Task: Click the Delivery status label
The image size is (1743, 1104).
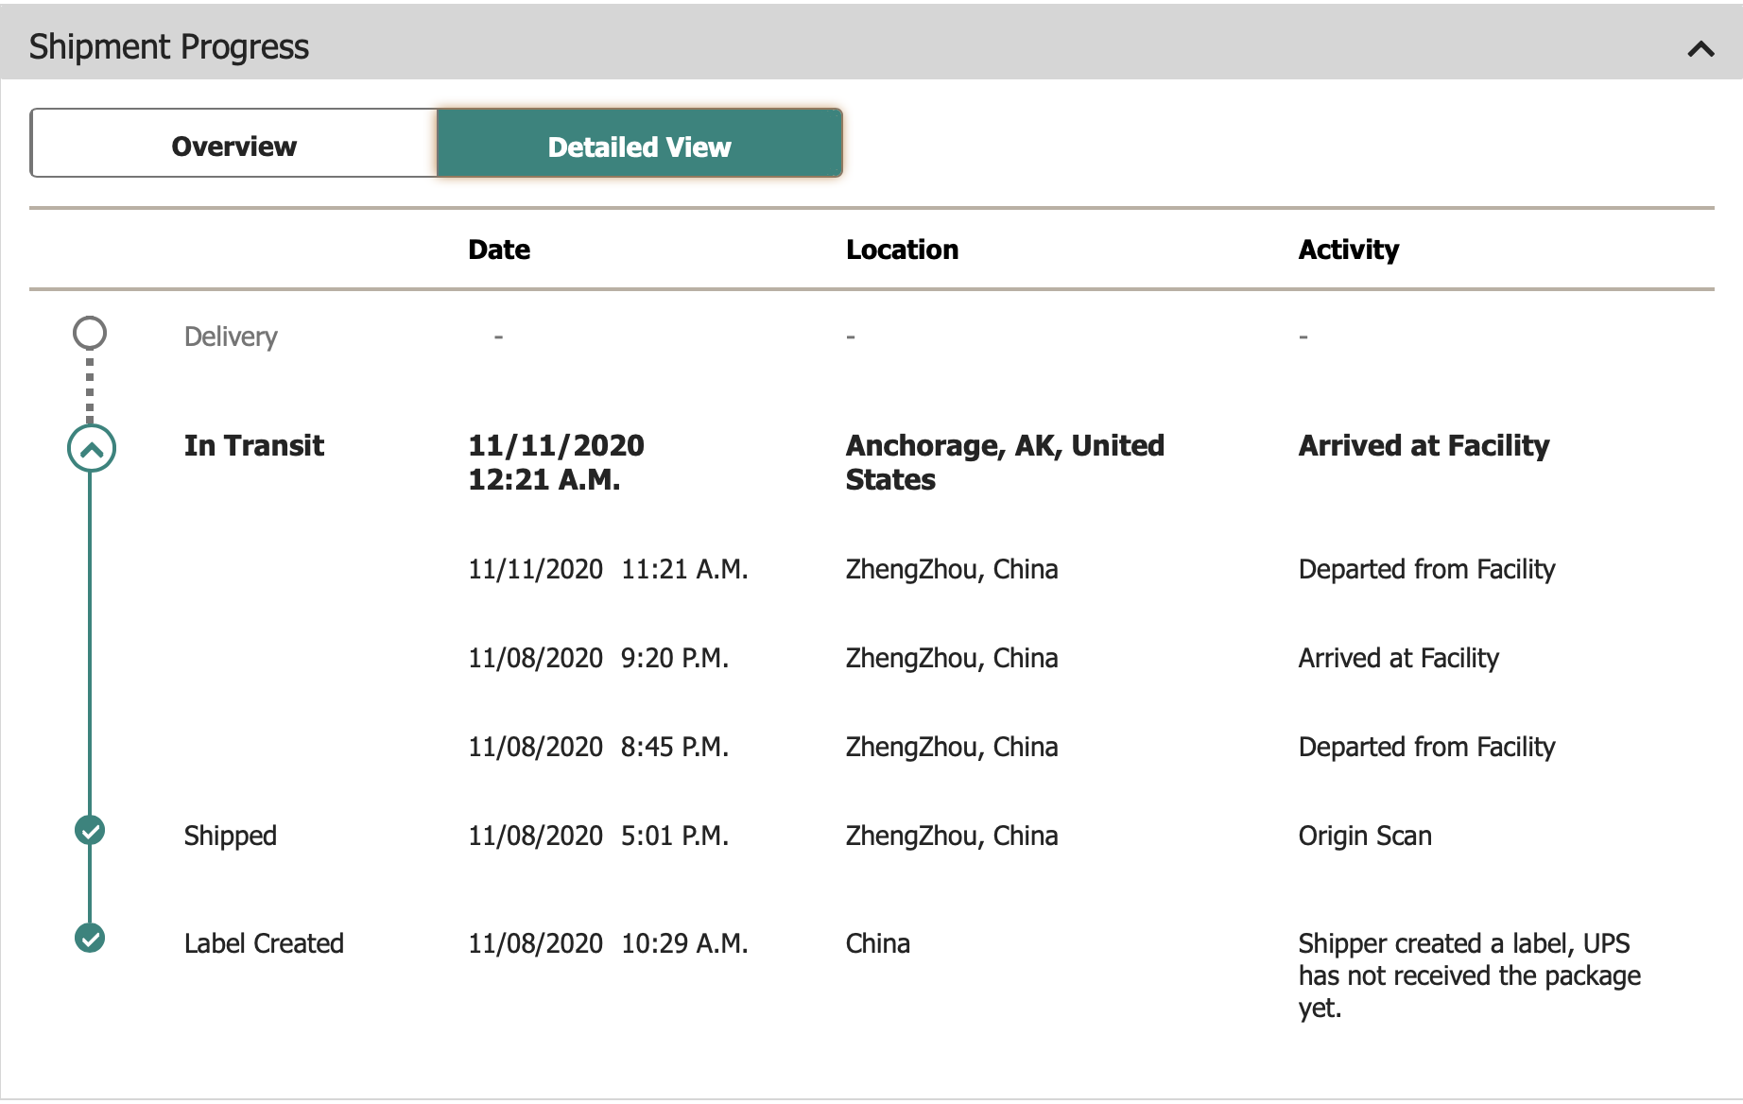Action: pyautogui.click(x=231, y=336)
